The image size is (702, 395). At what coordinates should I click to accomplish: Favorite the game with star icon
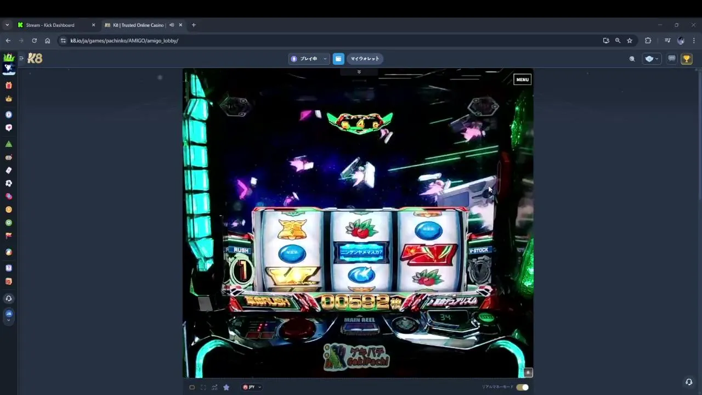[x=226, y=387]
